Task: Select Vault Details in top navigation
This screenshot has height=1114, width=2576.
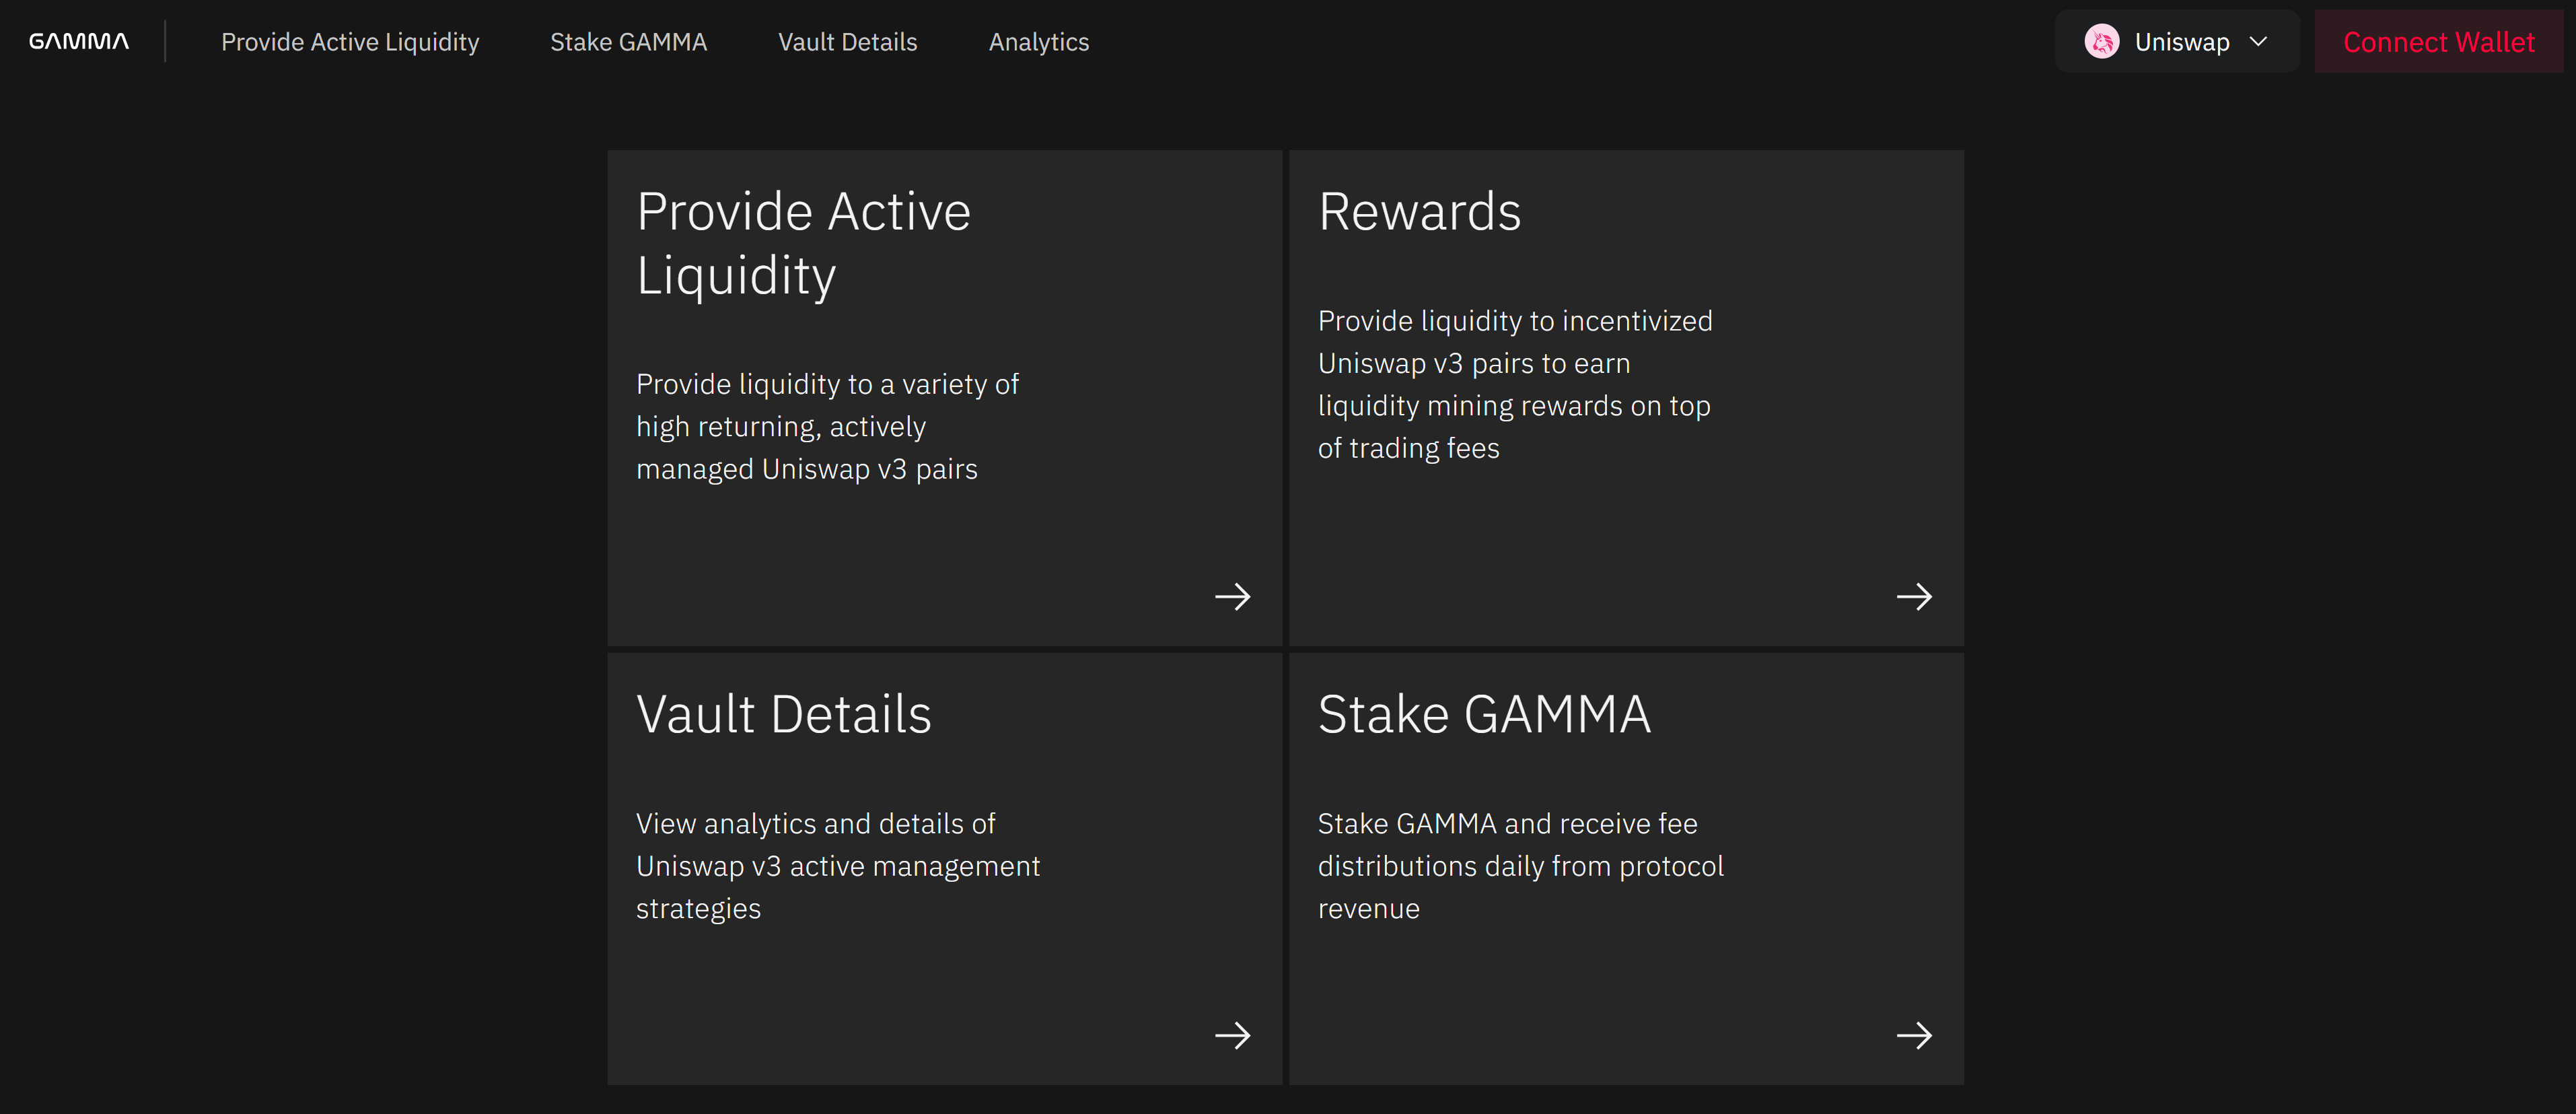Action: (x=847, y=42)
